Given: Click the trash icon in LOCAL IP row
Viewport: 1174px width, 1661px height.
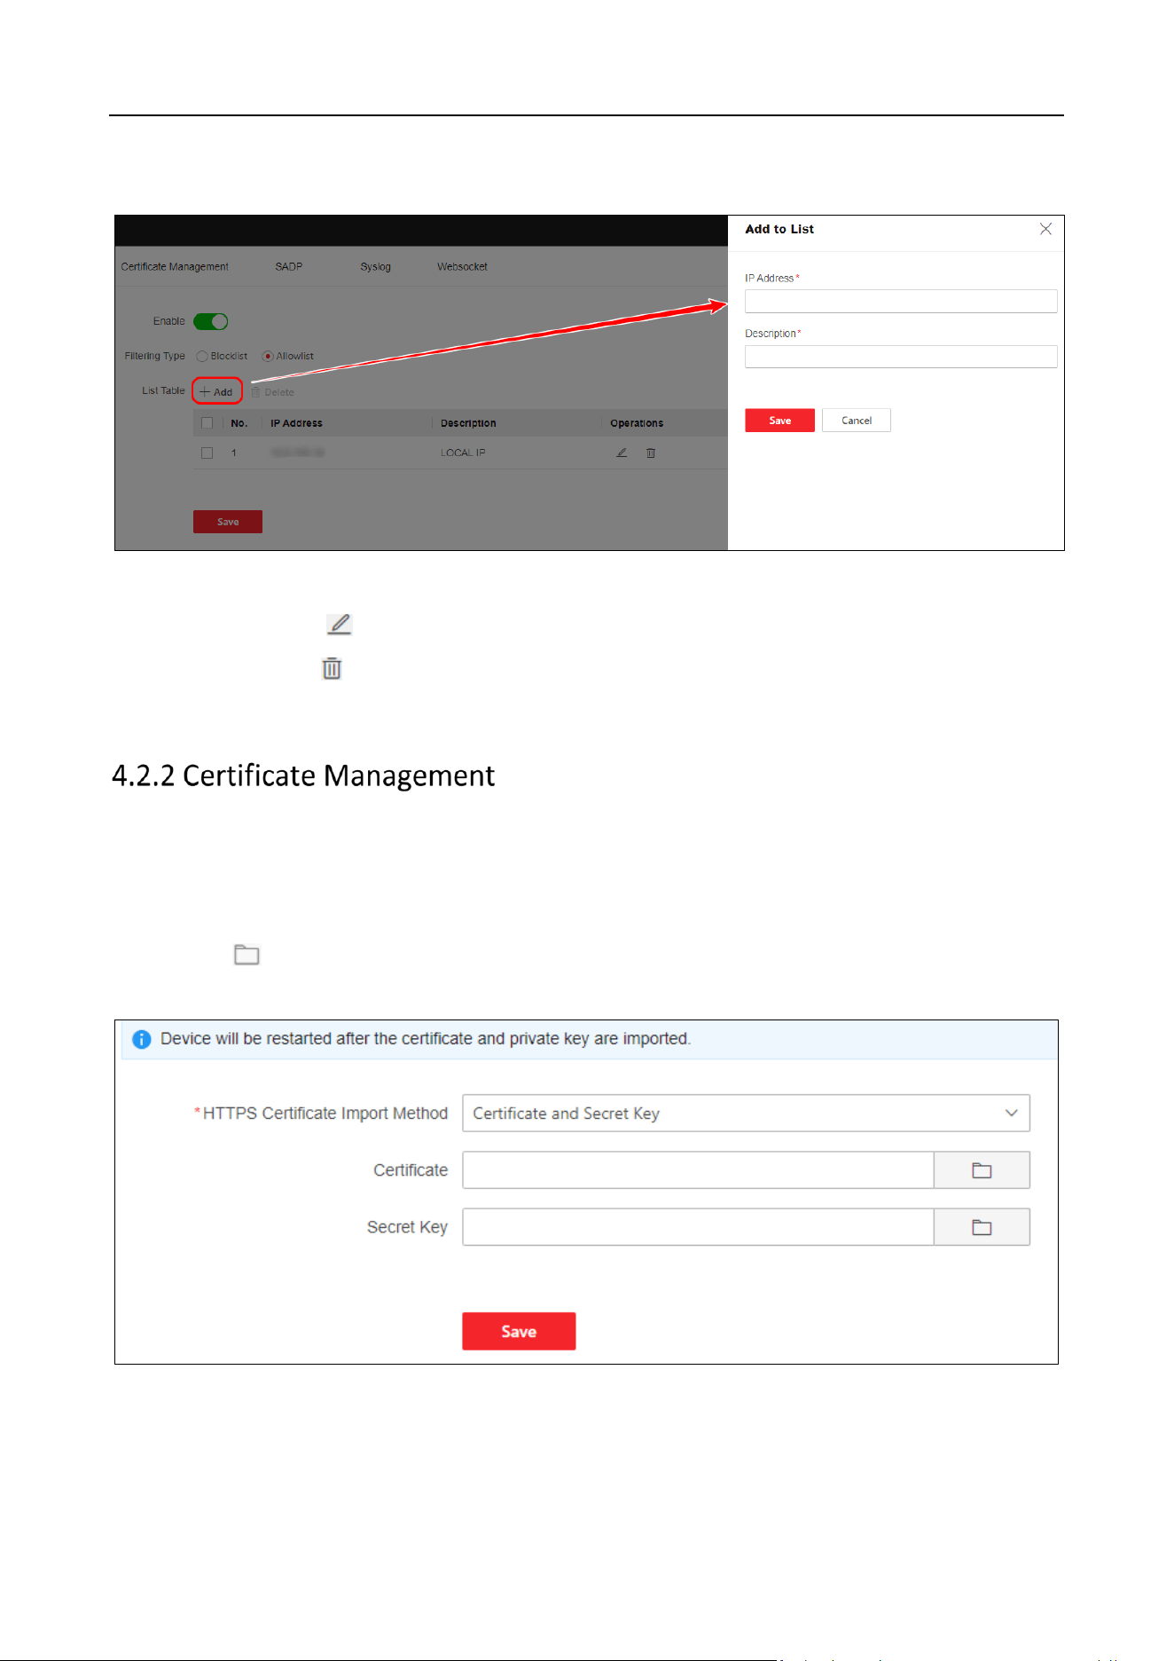Looking at the screenshot, I should pos(651,453).
